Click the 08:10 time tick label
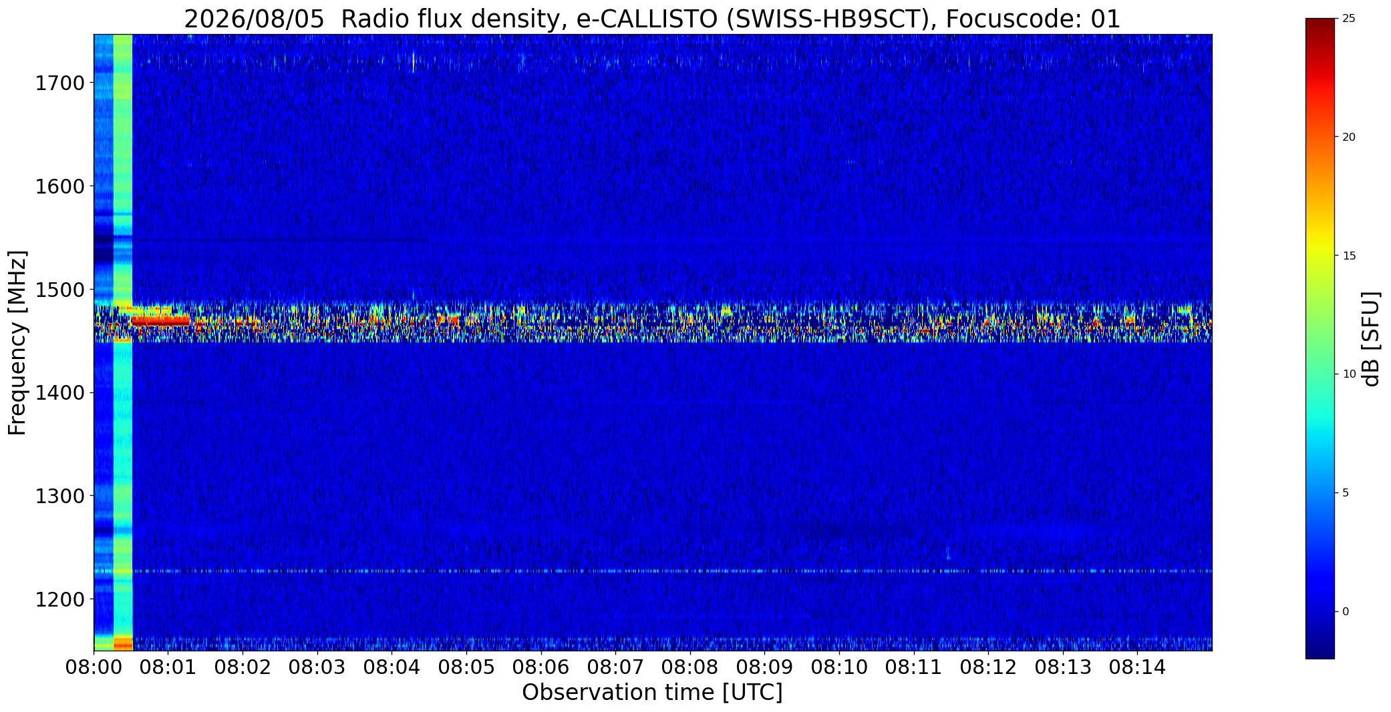The width and height of the screenshot is (1391, 712). (839, 667)
